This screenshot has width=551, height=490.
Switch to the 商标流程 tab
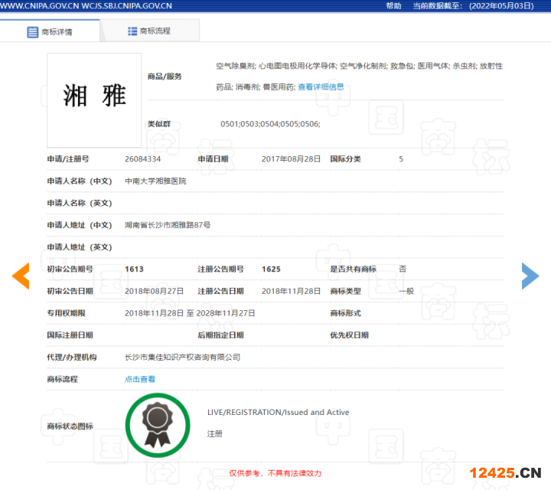(150, 31)
